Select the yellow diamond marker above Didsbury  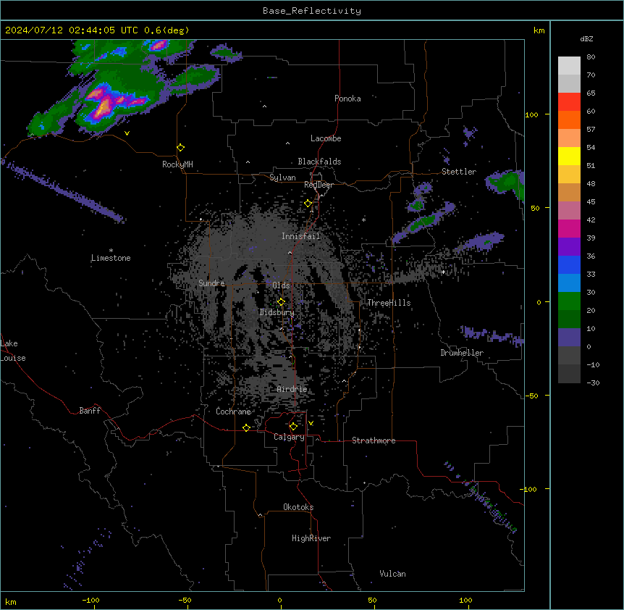click(x=282, y=302)
